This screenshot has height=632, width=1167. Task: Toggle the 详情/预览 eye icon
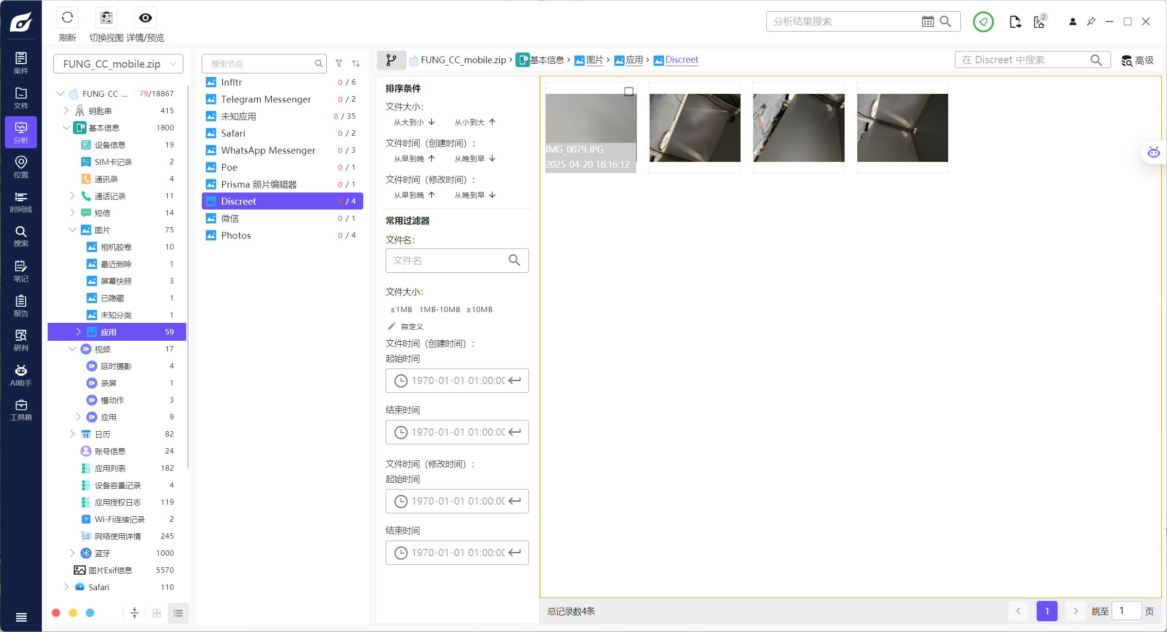[x=145, y=18]
